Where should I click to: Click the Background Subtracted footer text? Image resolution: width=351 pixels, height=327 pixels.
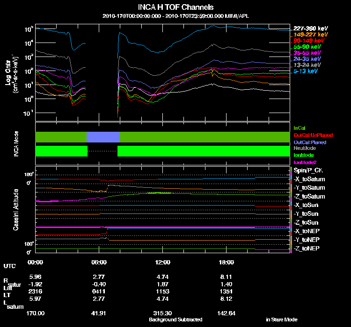pos(175,320)
